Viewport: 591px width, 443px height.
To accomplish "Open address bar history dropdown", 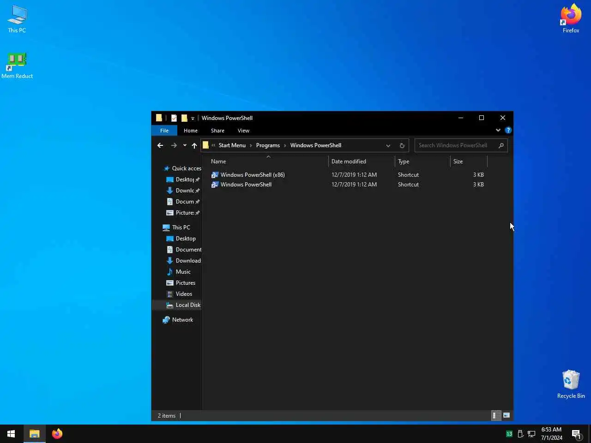I will [388, 145].
